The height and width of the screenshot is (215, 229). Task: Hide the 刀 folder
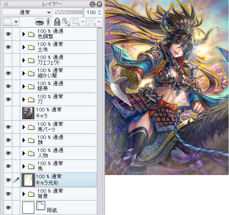8,99
